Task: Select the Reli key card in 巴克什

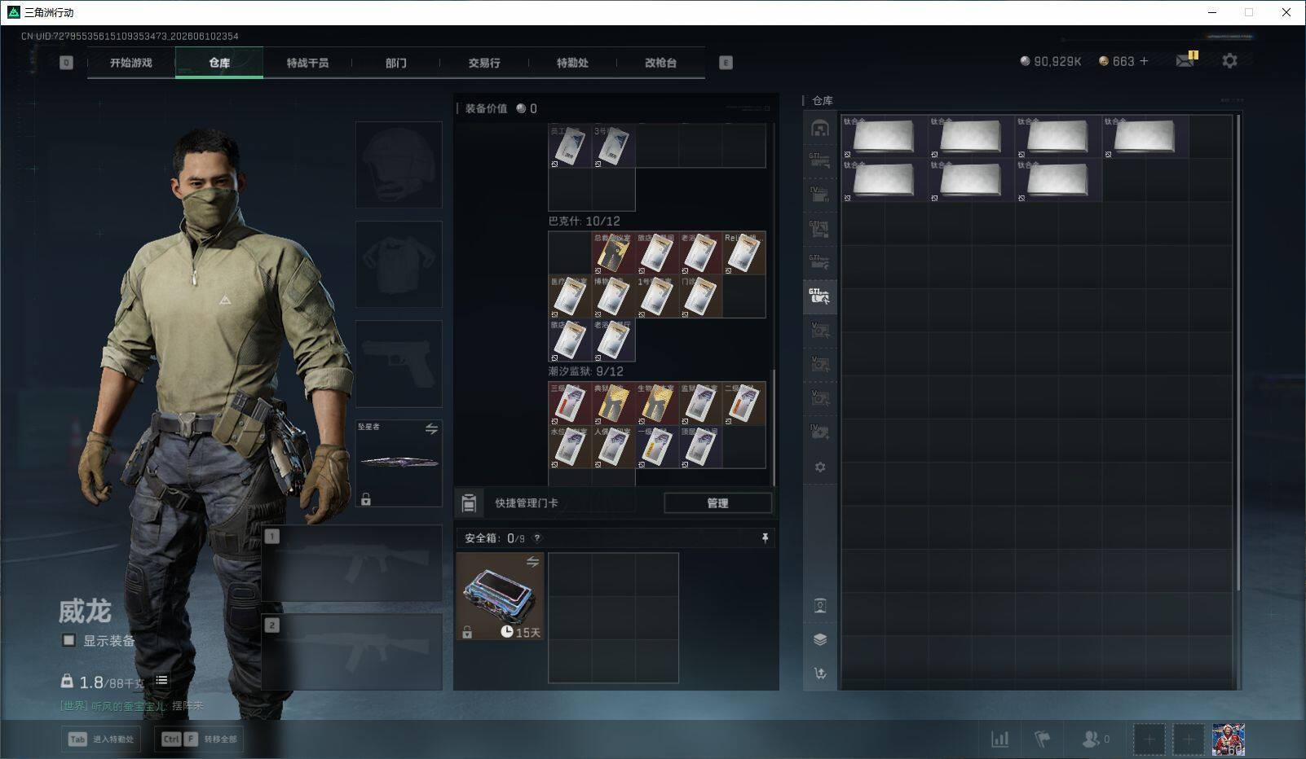Action: coord(743,252)
